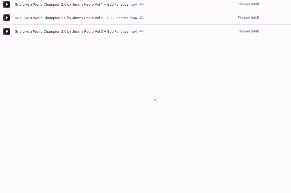
Task: Select Vol 1 row via blank space before owner
Action: click(x=189, y=4)
